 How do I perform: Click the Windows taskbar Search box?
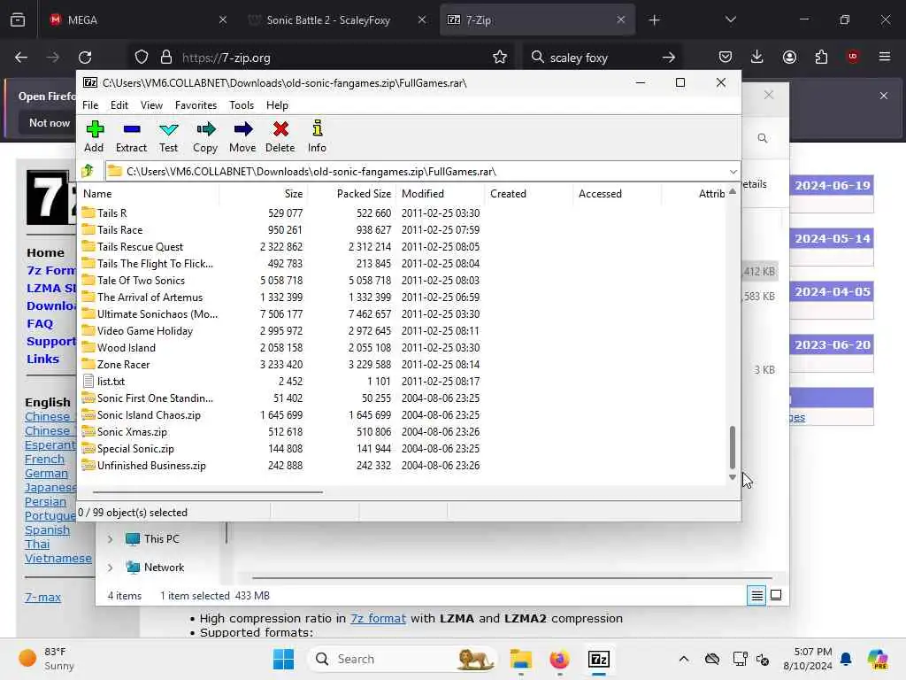[403, 659]
